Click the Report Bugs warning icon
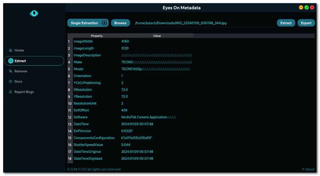 click(11, 92)
